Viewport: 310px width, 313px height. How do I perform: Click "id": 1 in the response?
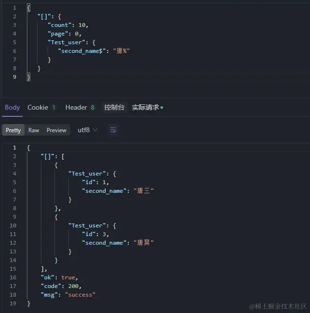(95, 182)
